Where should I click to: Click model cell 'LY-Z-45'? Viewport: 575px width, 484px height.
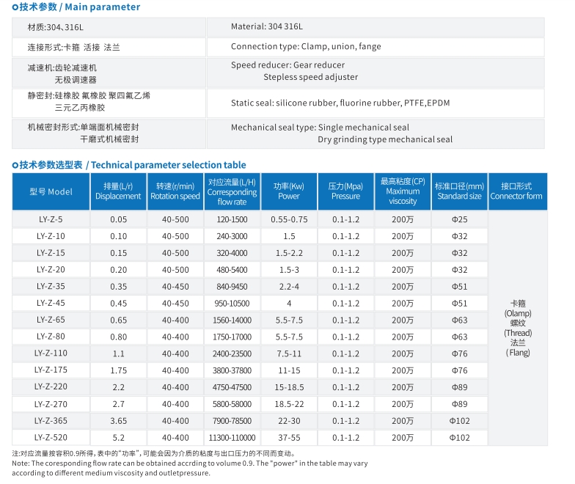click(x=51, y=304)
